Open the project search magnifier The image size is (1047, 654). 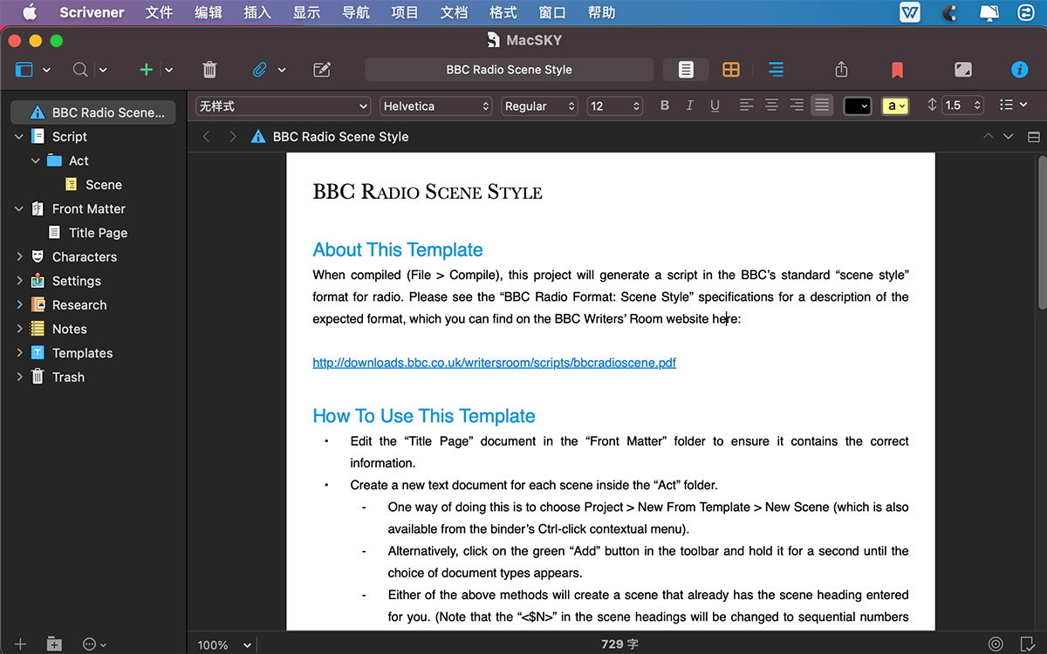(x=79, y=70)
